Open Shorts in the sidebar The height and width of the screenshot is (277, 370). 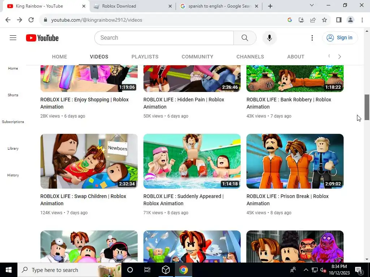(x=13, y=95)
